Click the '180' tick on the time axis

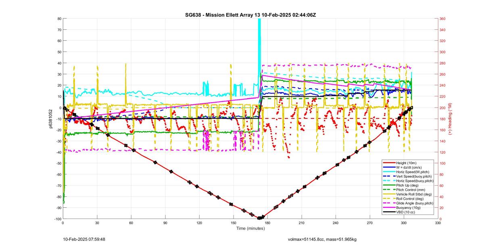coord(267,222)
